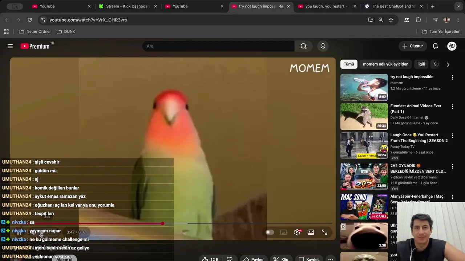Viewport: 465px width, 261px height.
Task: Click the search magnifier button
Action: (304, 46)
